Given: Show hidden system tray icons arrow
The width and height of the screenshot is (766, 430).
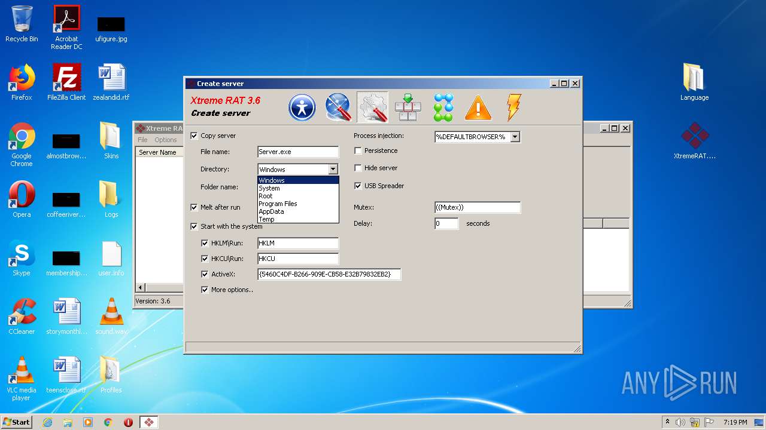Looking at the screenshot, I should pyautogui.click(x=667, y=422).
